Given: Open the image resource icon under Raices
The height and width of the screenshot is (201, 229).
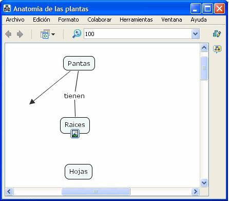Looking at the screenshot, I should 75,134.
